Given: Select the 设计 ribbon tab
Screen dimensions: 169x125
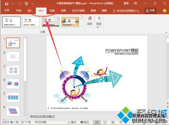Looking at the screenshot, I should coord(41,11).
